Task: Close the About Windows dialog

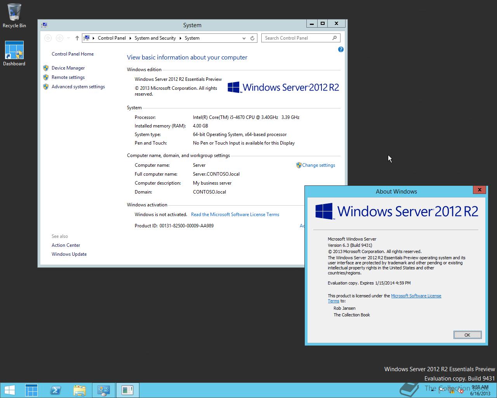Action: (x=480, y=190)
